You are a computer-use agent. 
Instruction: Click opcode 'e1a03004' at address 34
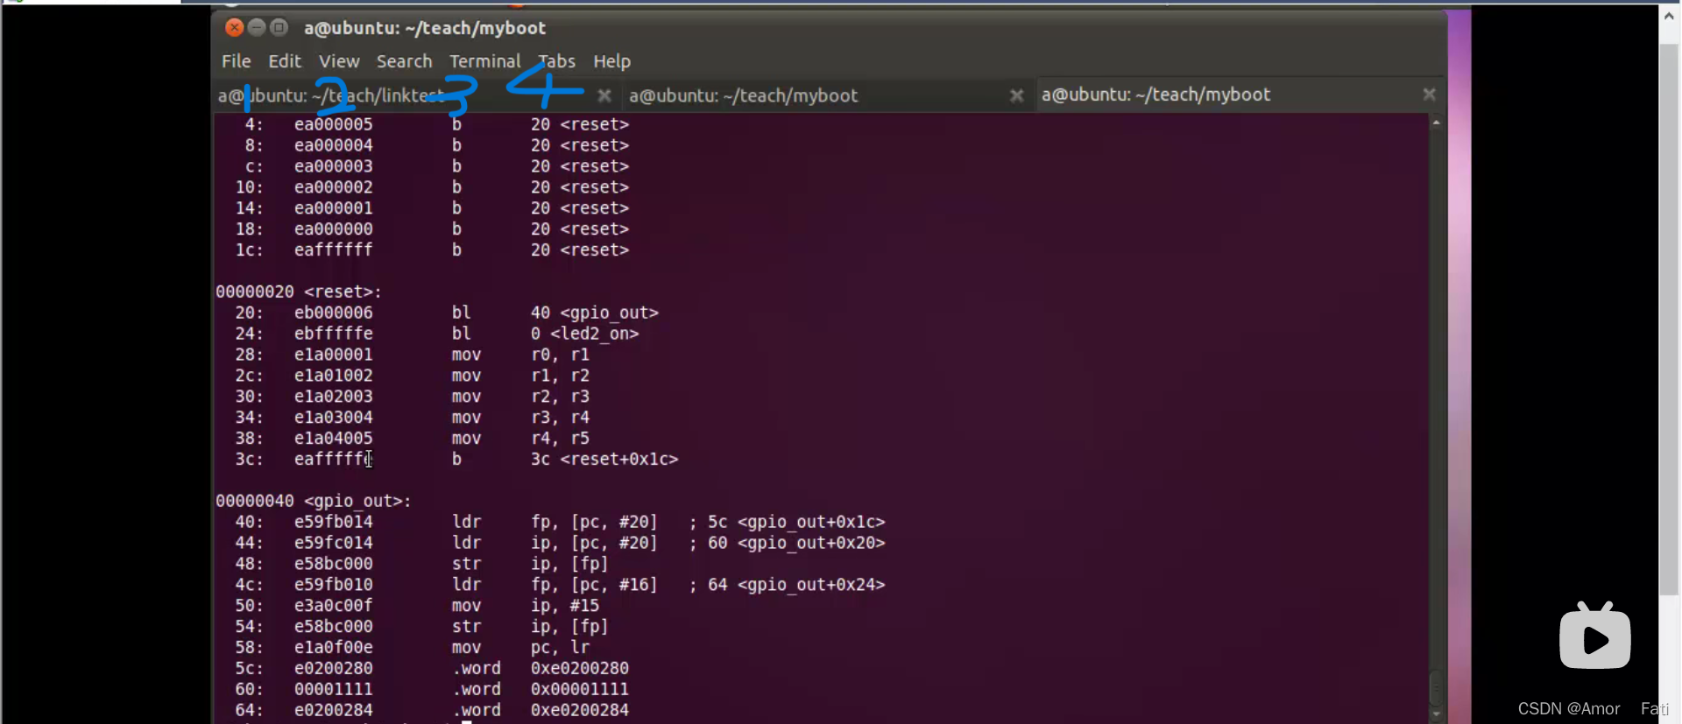[x=333, y=418]
